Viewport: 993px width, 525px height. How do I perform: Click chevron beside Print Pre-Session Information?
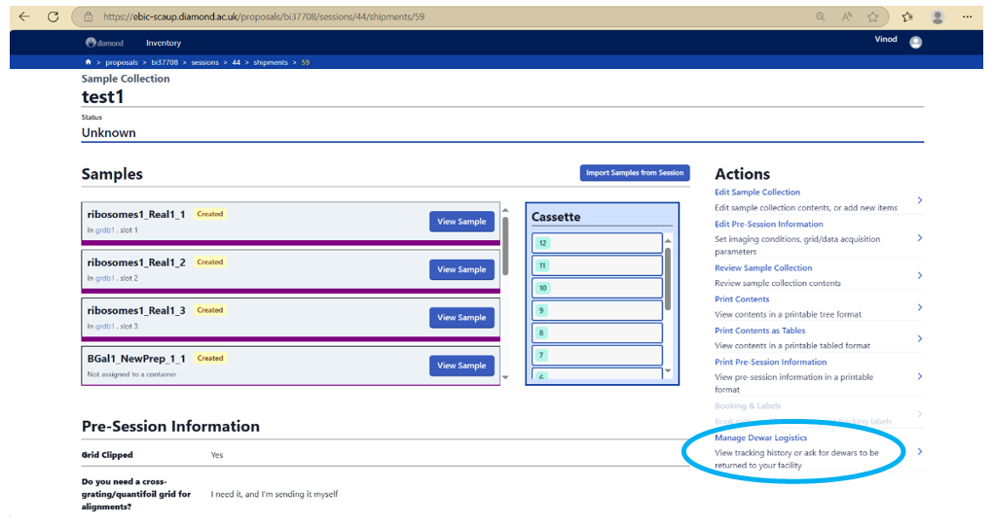click(920, 376)
